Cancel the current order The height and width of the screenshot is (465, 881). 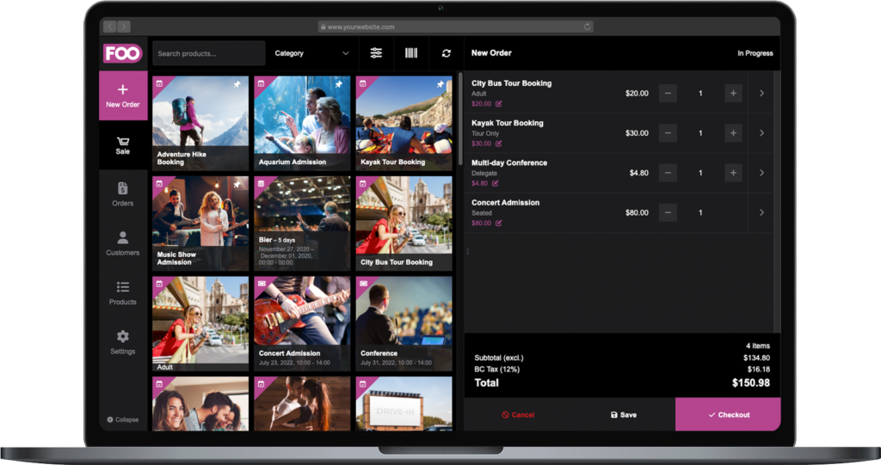(x=518, y=415)
